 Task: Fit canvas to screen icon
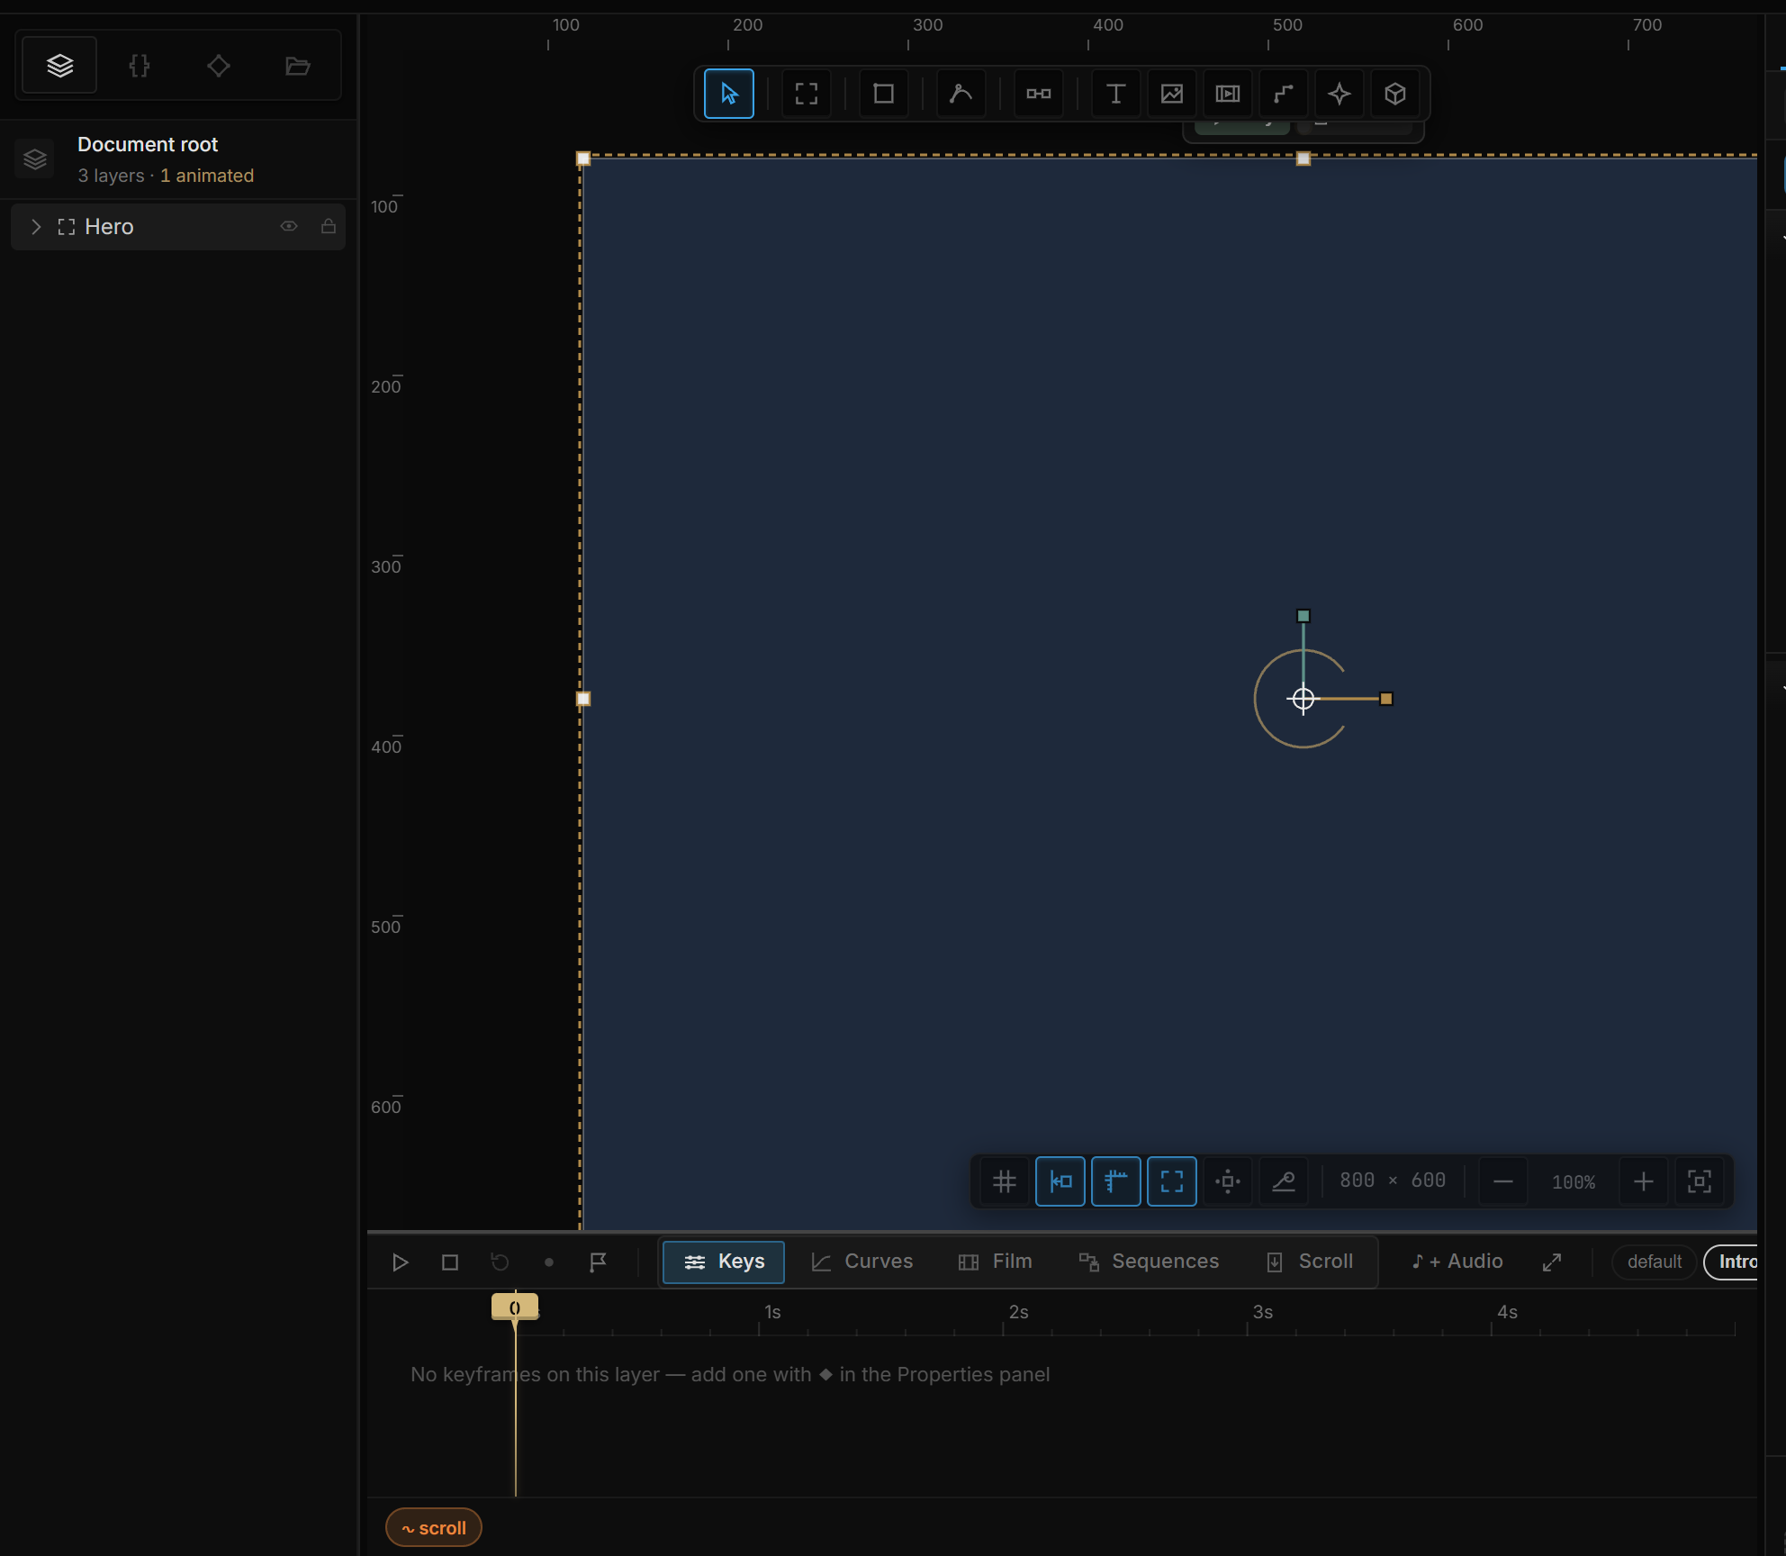[1699, 1181]
